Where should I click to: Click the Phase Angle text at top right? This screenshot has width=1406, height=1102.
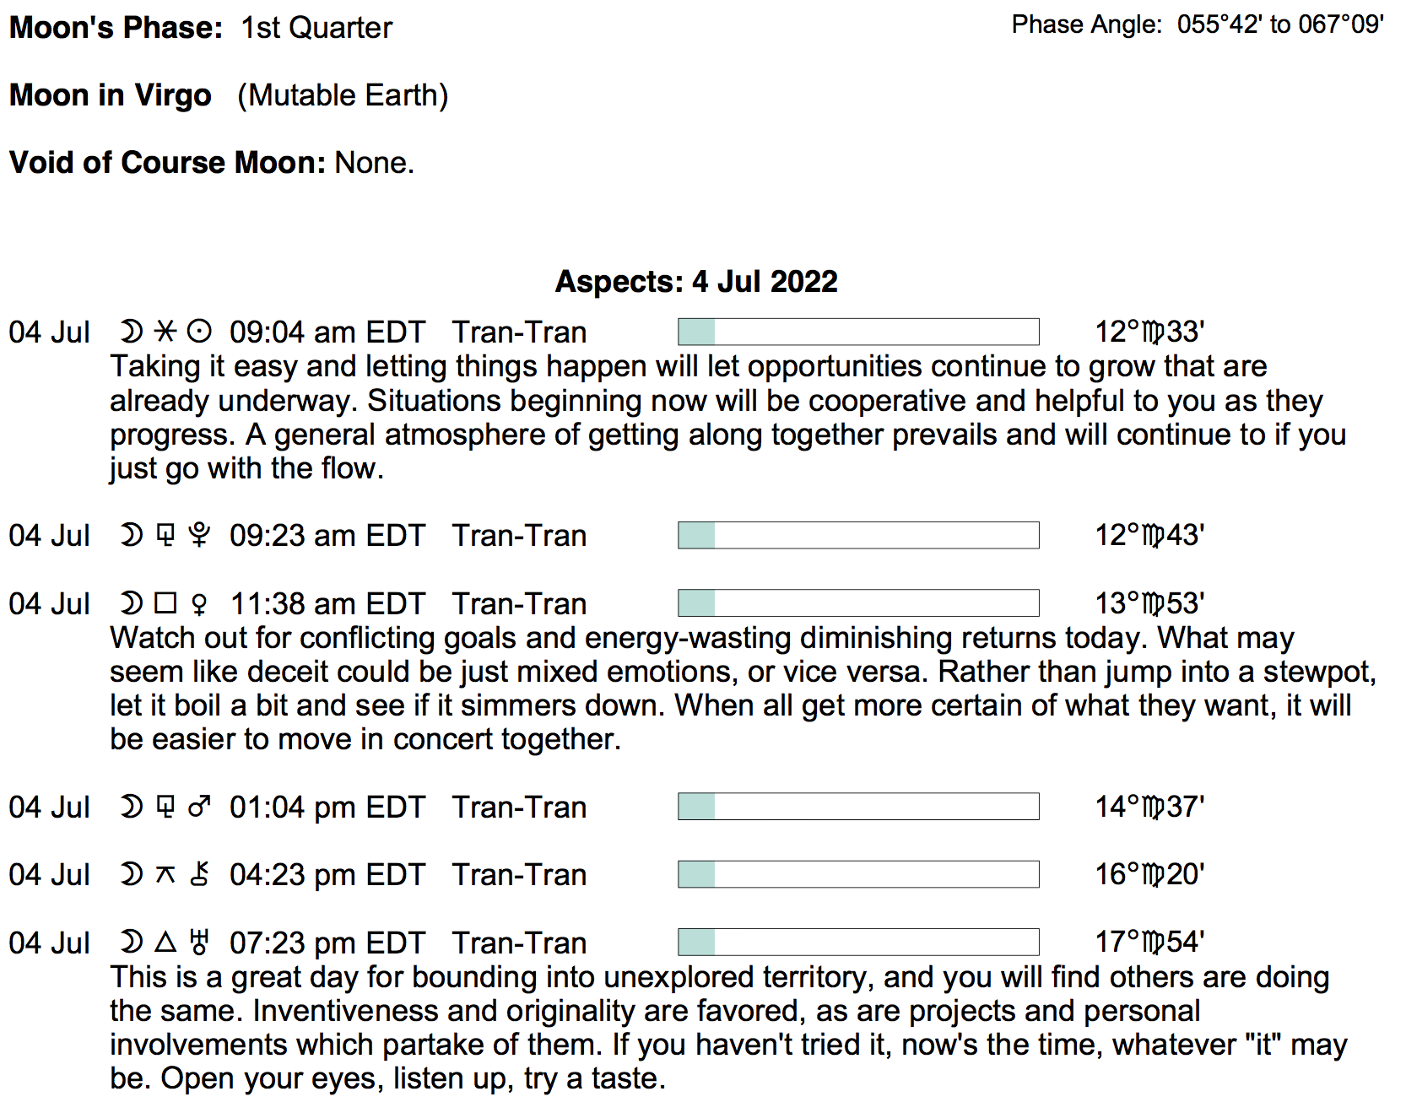(1197, 24)
